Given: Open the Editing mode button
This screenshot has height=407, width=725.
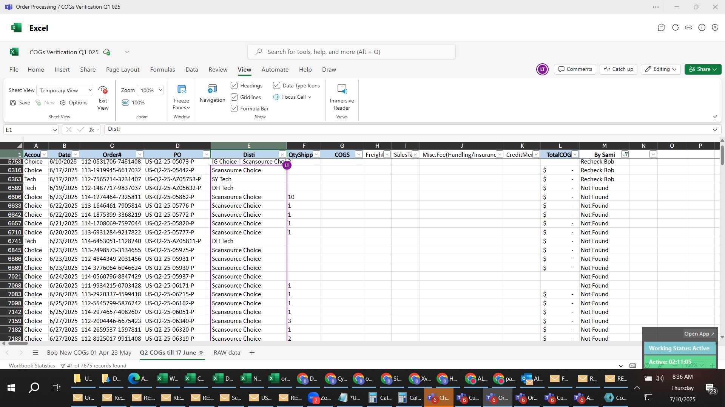Looking at the screenshot, I should (660, 69).
